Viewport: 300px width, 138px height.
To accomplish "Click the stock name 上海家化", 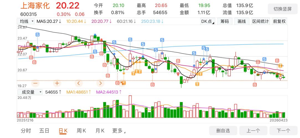I will click(35, 6).
